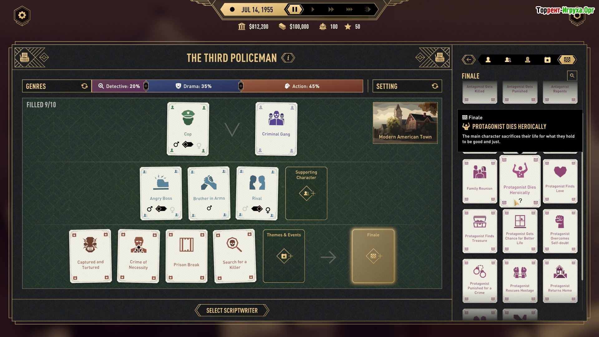Adjust the Detective–Drama genre divider handle
The height and width of the screenshot is (337, 599).
[146, 86]
